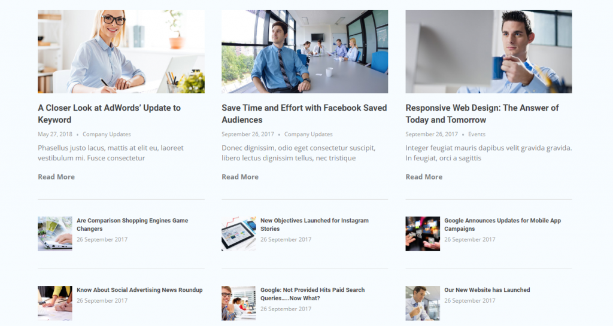Open 'New Objectives Launched for Instagram Stories'
Viewport: 613px width, 326px height.
click(314, 224)
